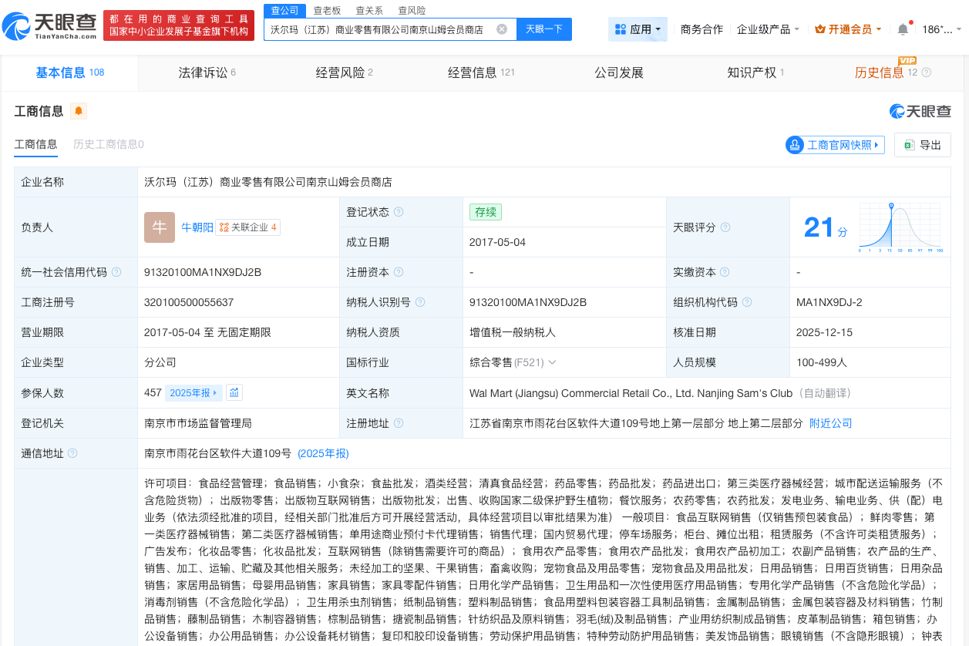
Task: Click the help icon next to 纳税人识别号
Action: click(x=420, y=302)
